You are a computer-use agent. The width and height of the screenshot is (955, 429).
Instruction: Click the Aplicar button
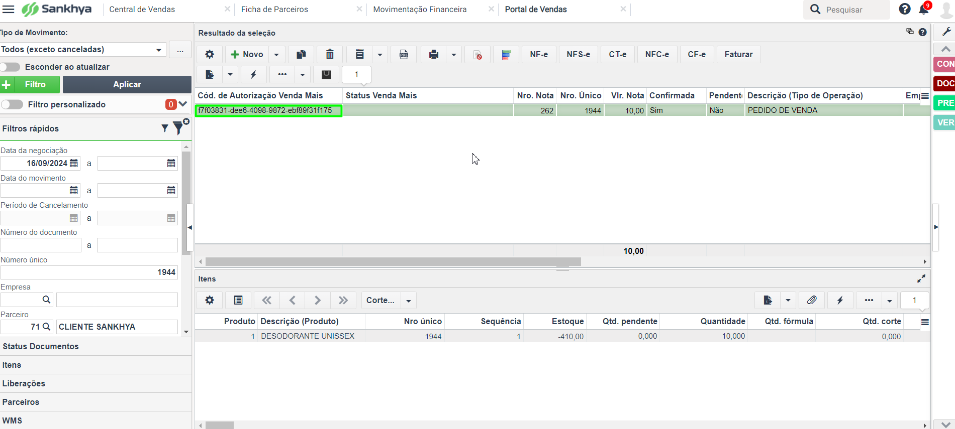pyautogui.click(x=127, y=84)
